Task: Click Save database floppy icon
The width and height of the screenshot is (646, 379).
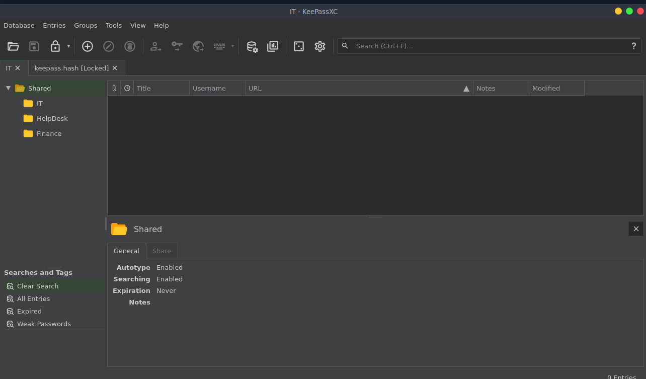Action: click(34, 46)
